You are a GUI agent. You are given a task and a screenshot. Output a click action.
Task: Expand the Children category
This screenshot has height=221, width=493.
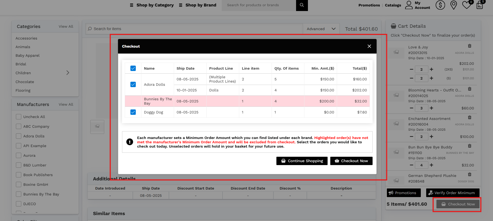[x=68, y=73]
